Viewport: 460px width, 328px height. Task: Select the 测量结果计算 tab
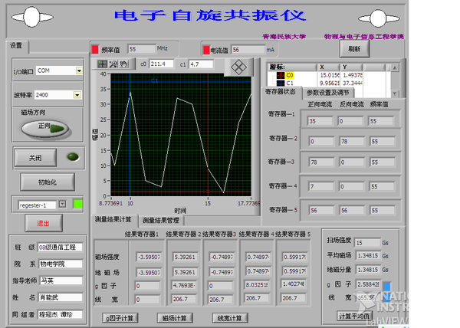tap(113, 219)
